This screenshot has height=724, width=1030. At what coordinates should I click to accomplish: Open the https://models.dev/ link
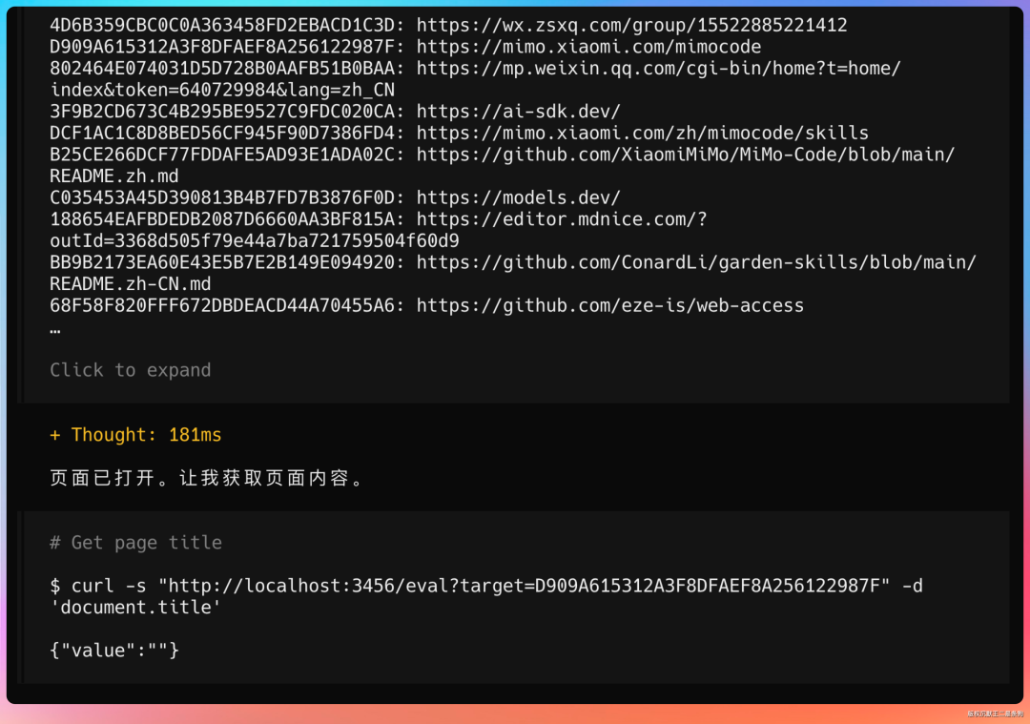tap(518, 197)
